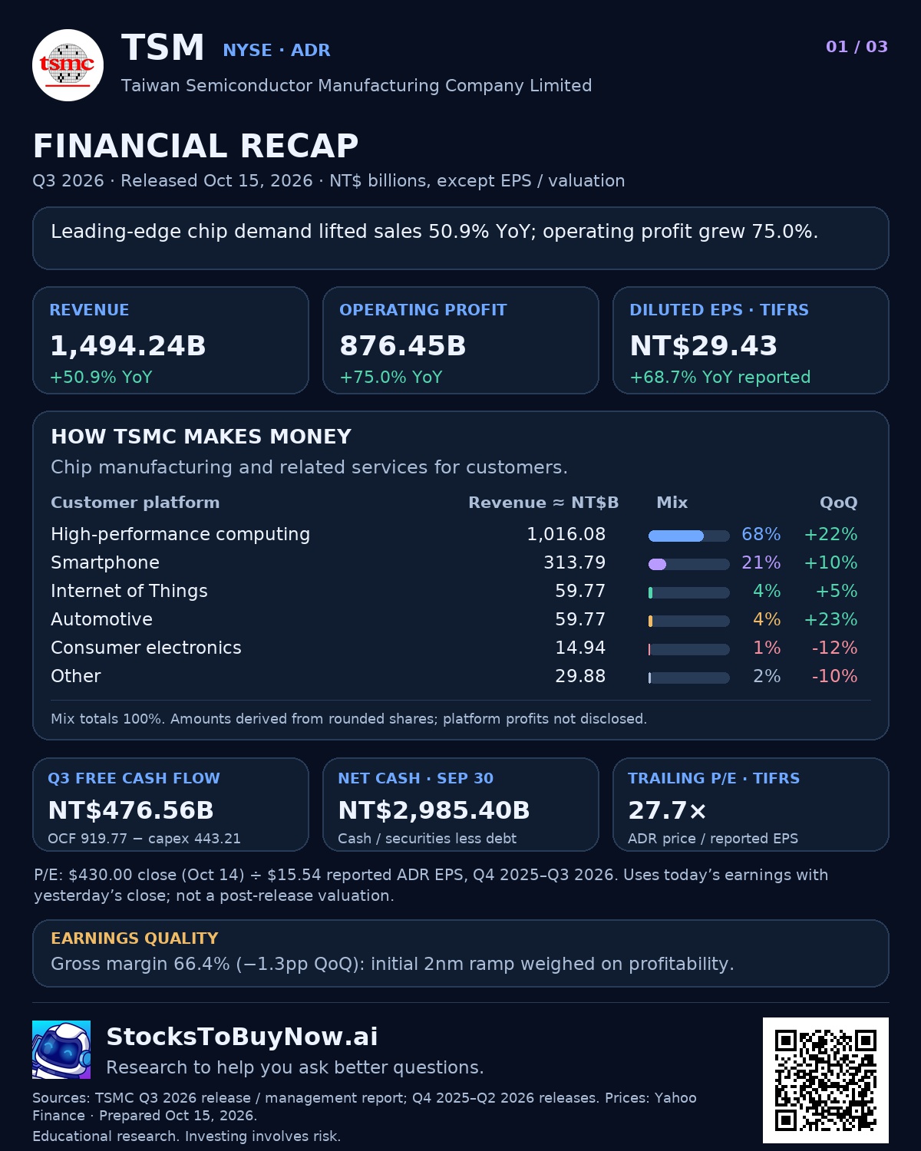921x1151 pixels.
Task: Click the OCF 919.77 − capex 443.21 note
Action: click(x=144, y=839)
